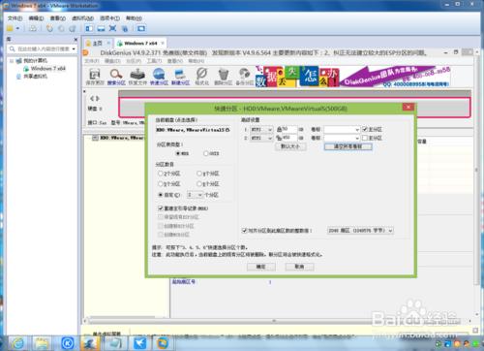
Task: Open the file system dropdown for partition 1
Action: (x=261, y=129)
